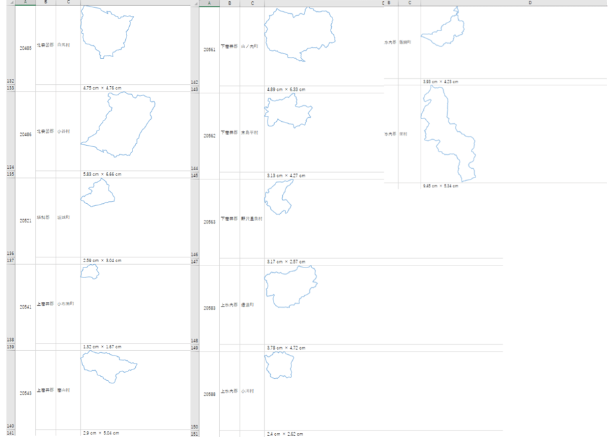Click the 上水内郡 cell in row 20583
This screenshot has height=437, width=612.
click(x=229, y=305)
